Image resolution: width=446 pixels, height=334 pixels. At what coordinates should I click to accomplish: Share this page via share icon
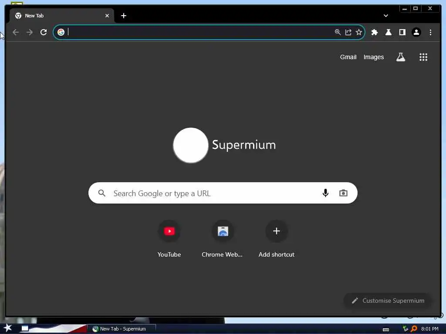[x=348, y=32]
